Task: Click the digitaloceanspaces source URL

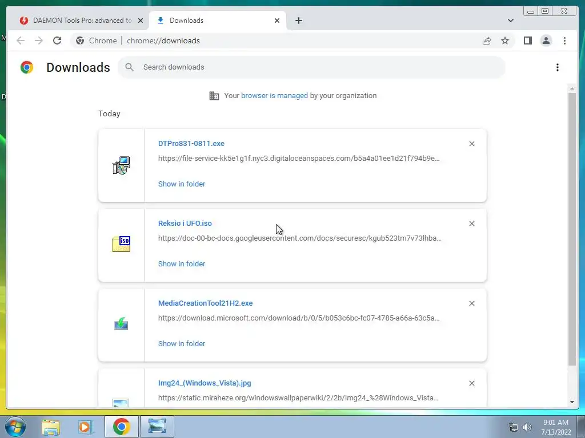Action: pos(299,159)
